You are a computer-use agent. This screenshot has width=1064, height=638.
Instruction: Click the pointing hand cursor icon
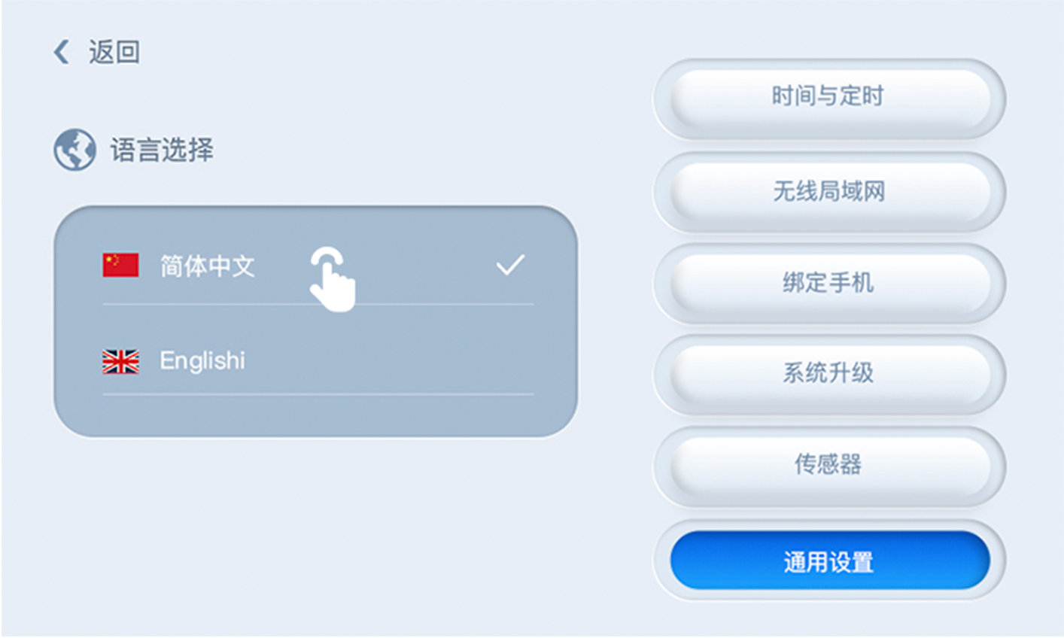coord(332,279)
